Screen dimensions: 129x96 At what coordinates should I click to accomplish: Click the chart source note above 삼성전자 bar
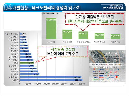tap(50, 14)
